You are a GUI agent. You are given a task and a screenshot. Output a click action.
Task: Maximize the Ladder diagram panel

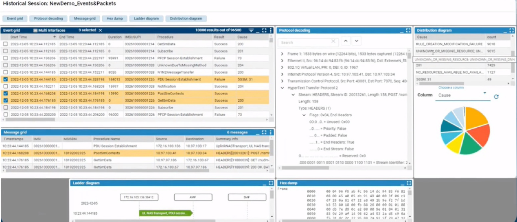[271, 183]
